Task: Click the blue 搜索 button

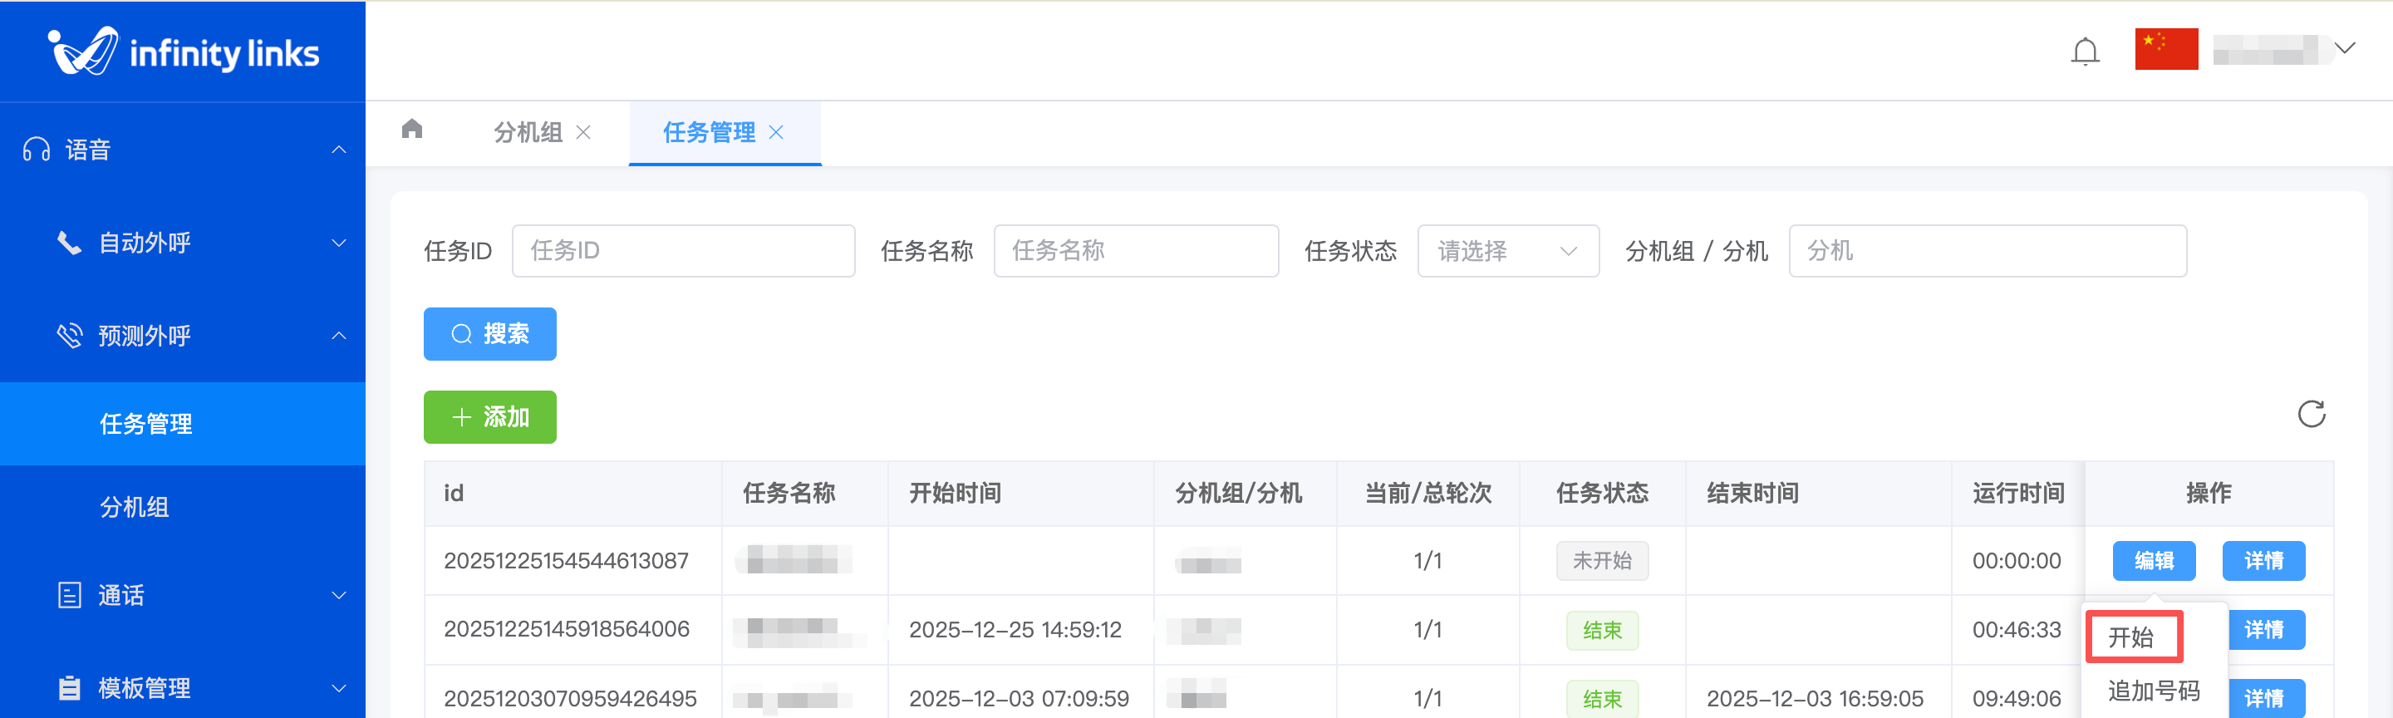Action: pyautogui.click(x=489, y=334)
